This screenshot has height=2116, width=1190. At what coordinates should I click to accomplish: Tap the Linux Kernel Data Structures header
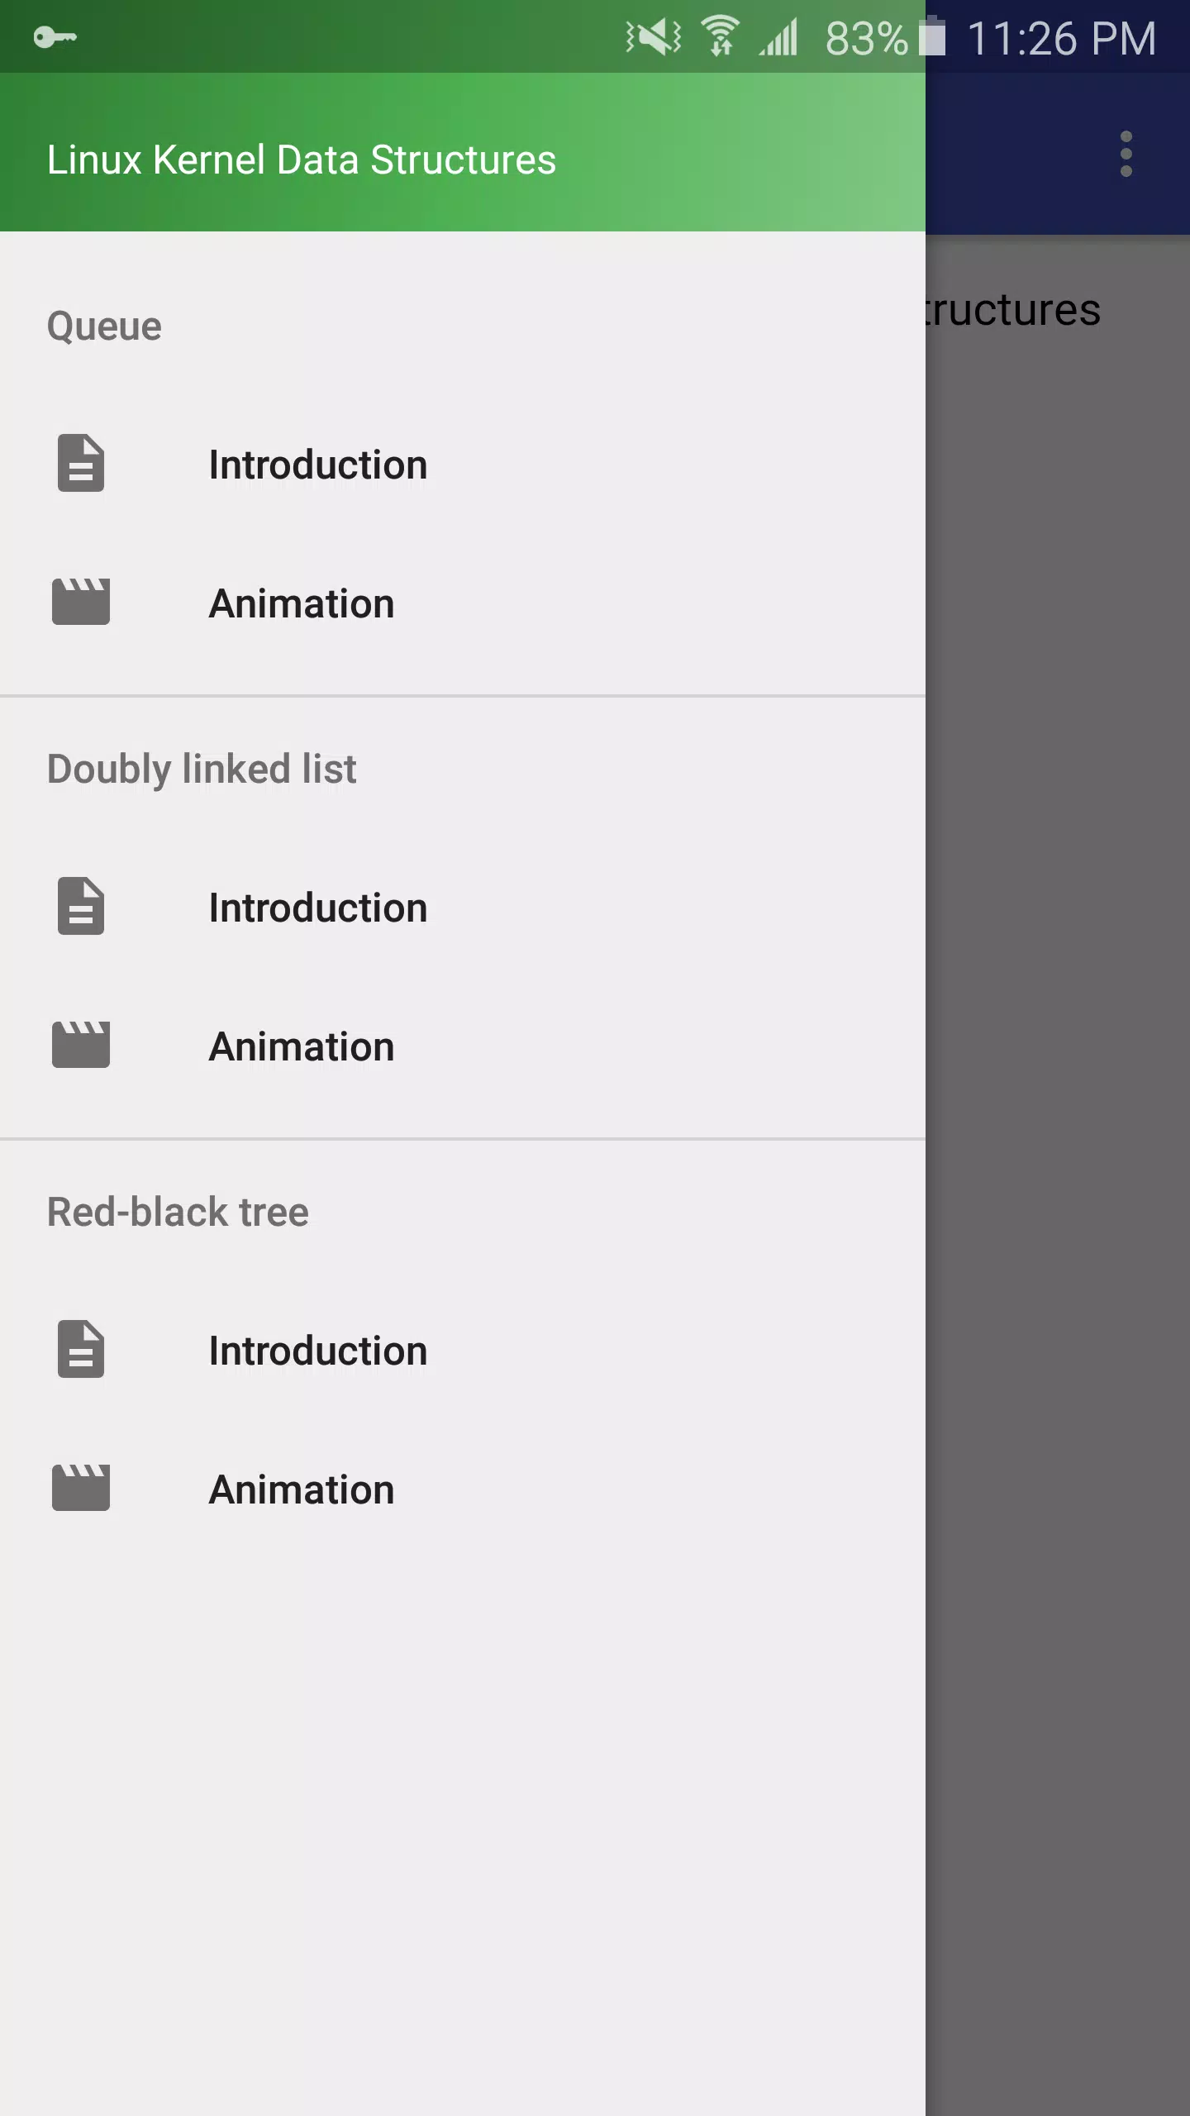(302, 160)
